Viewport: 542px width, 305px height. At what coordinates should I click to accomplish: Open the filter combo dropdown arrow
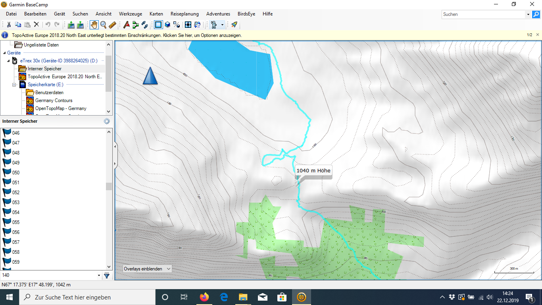[99, 275]
